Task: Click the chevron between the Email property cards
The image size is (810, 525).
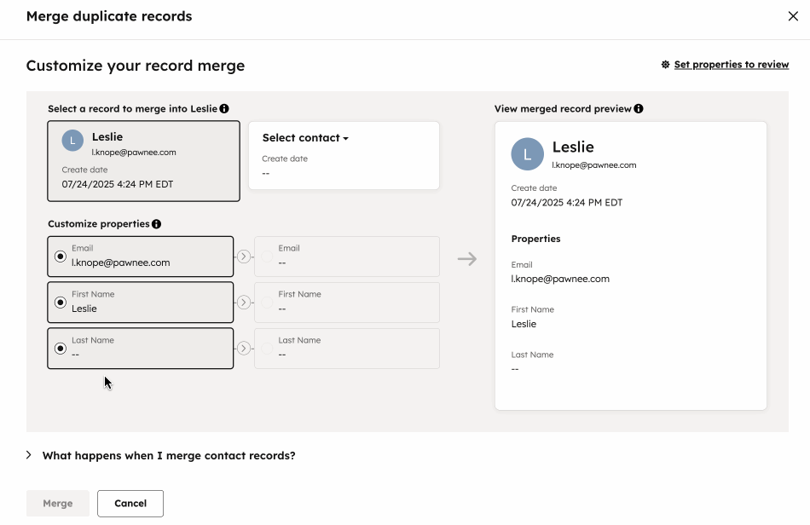Action: click(244, 256)
